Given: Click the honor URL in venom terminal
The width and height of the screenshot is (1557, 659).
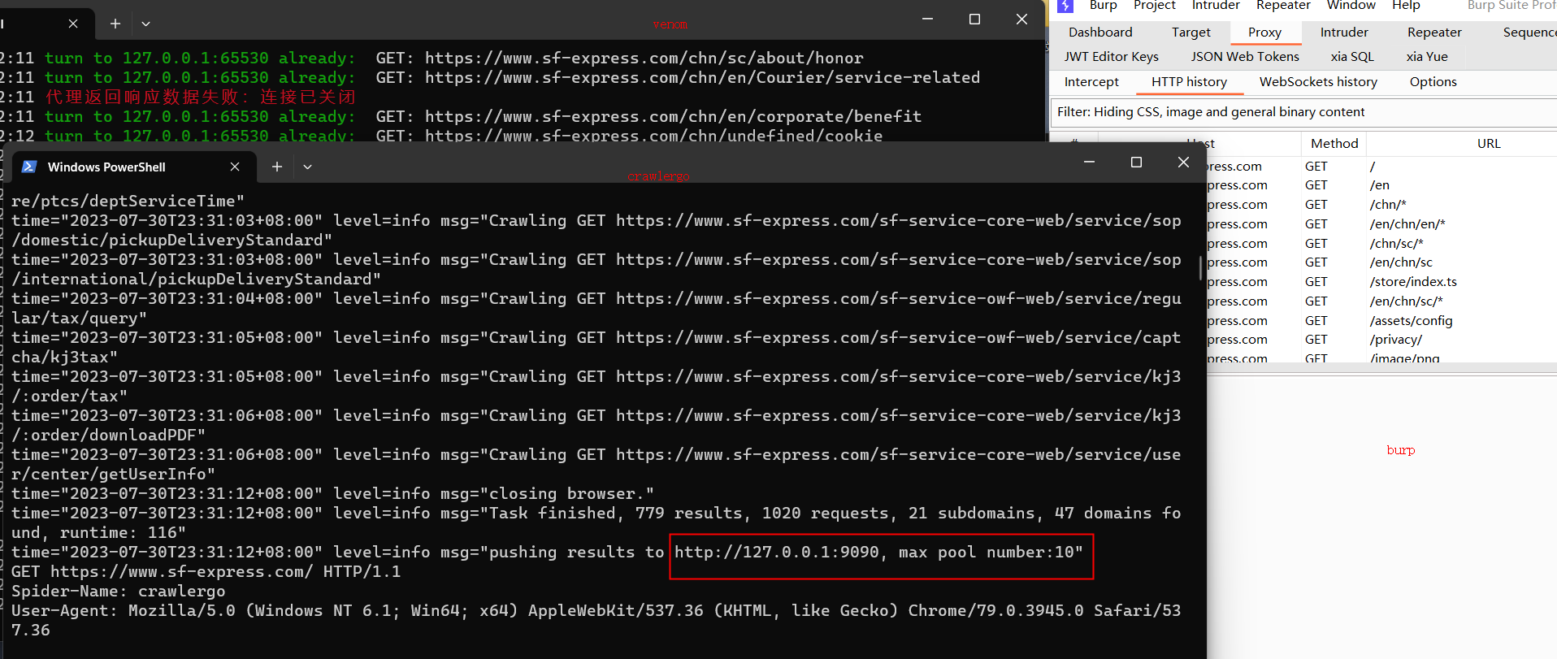Looking at the screenshot, I should pos(644,59).
